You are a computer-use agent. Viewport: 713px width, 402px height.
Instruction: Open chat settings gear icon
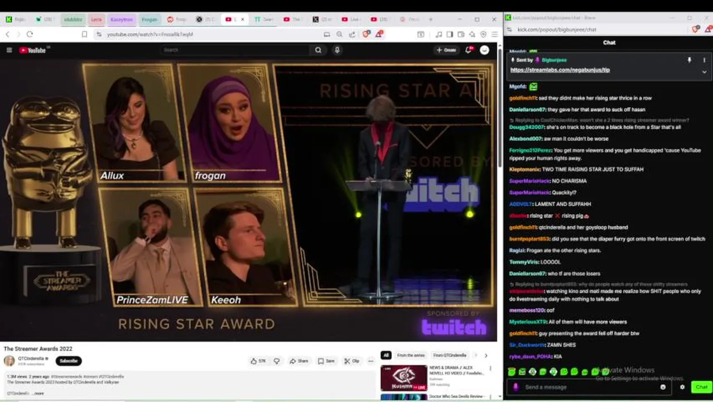pos(682,387)
